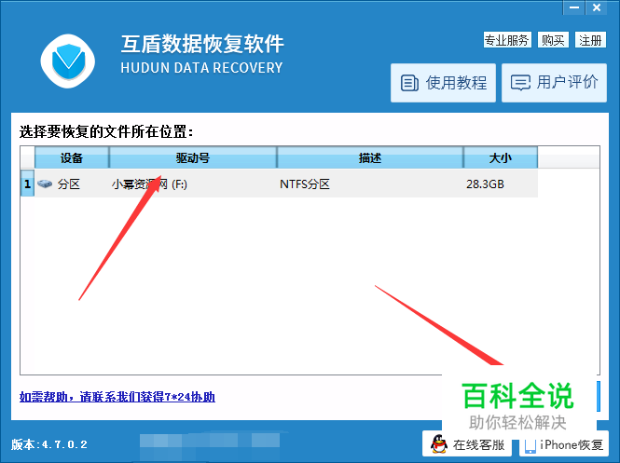Open the 使用教程 tutorial button
Viewport: 620px width, 463px height.
tap(443, 83)
